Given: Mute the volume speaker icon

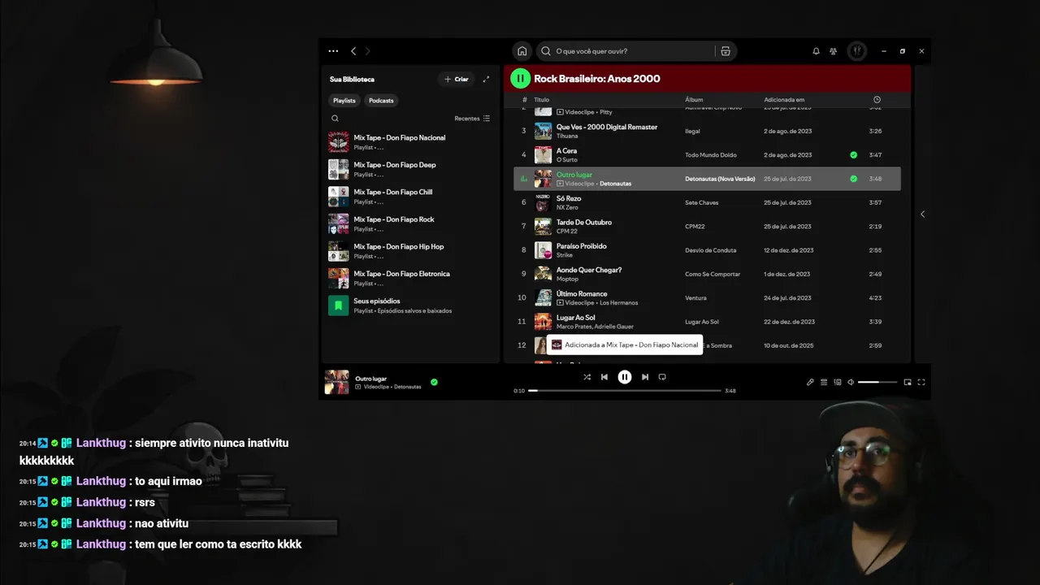Looking at the screenshot, I should (x=851, y=382).
